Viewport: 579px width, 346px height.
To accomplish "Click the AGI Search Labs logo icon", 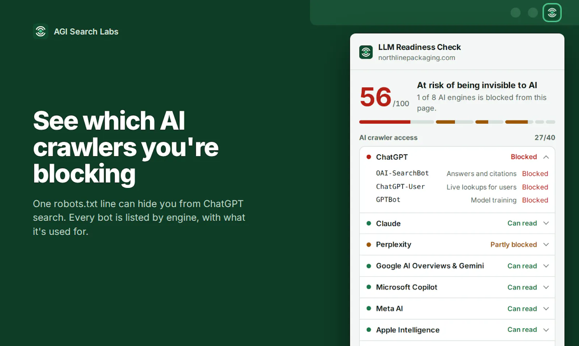I will [41, 31].
